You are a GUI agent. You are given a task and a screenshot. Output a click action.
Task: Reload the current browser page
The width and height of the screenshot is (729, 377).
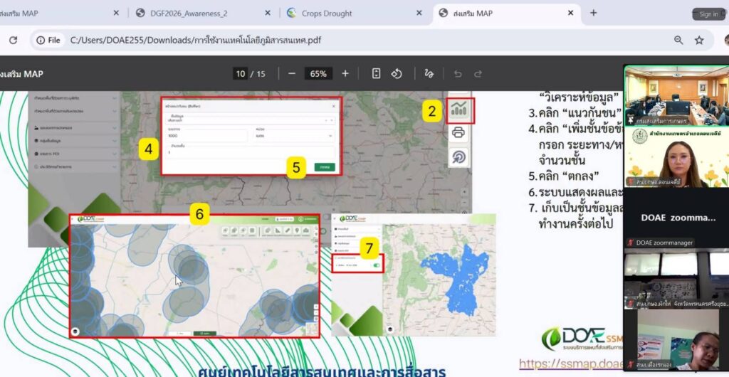tap(13, 40)
